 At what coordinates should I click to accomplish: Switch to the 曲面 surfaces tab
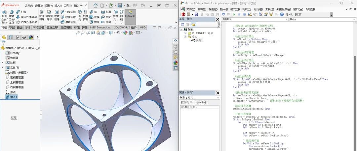pos(20,27)
